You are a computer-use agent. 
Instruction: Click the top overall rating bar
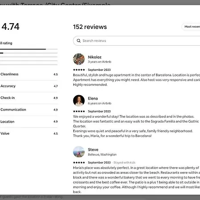point(29,49)
